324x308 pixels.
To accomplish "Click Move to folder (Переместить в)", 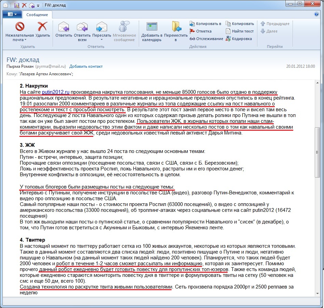I will (176, 27).
